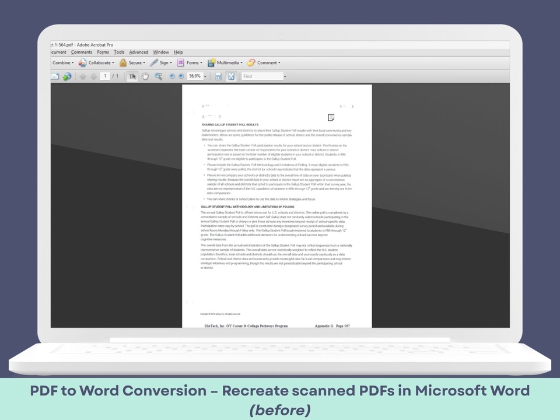Open the zoom percentage dropdown

click(205, 76)
